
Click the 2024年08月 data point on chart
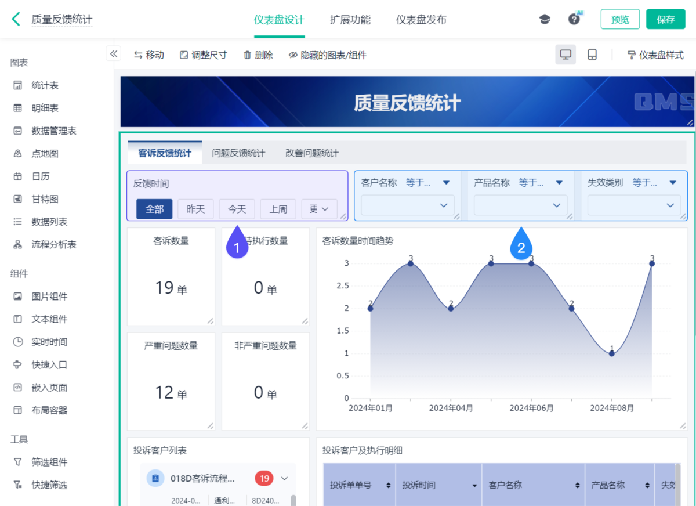coord(611,353)
